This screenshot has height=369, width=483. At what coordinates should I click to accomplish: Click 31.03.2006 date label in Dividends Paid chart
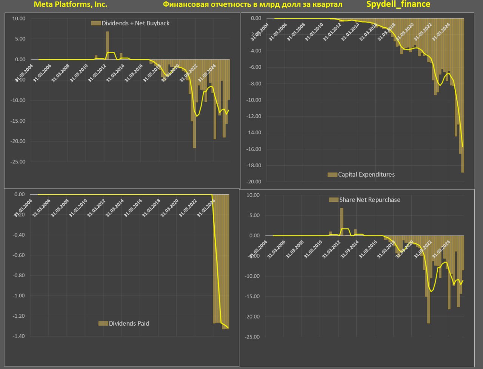(x=41, y=208)
